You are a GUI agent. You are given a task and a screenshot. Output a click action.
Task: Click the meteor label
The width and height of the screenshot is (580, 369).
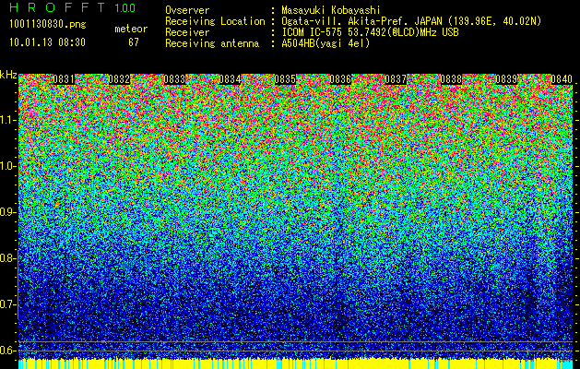[131, 29]
